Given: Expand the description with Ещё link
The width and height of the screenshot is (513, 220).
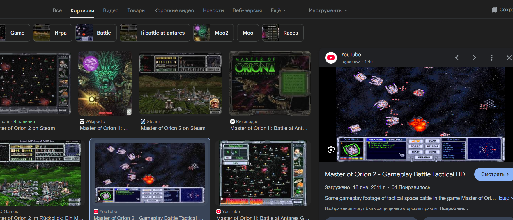Looking at the screenshot, I should tap(506, 198).
